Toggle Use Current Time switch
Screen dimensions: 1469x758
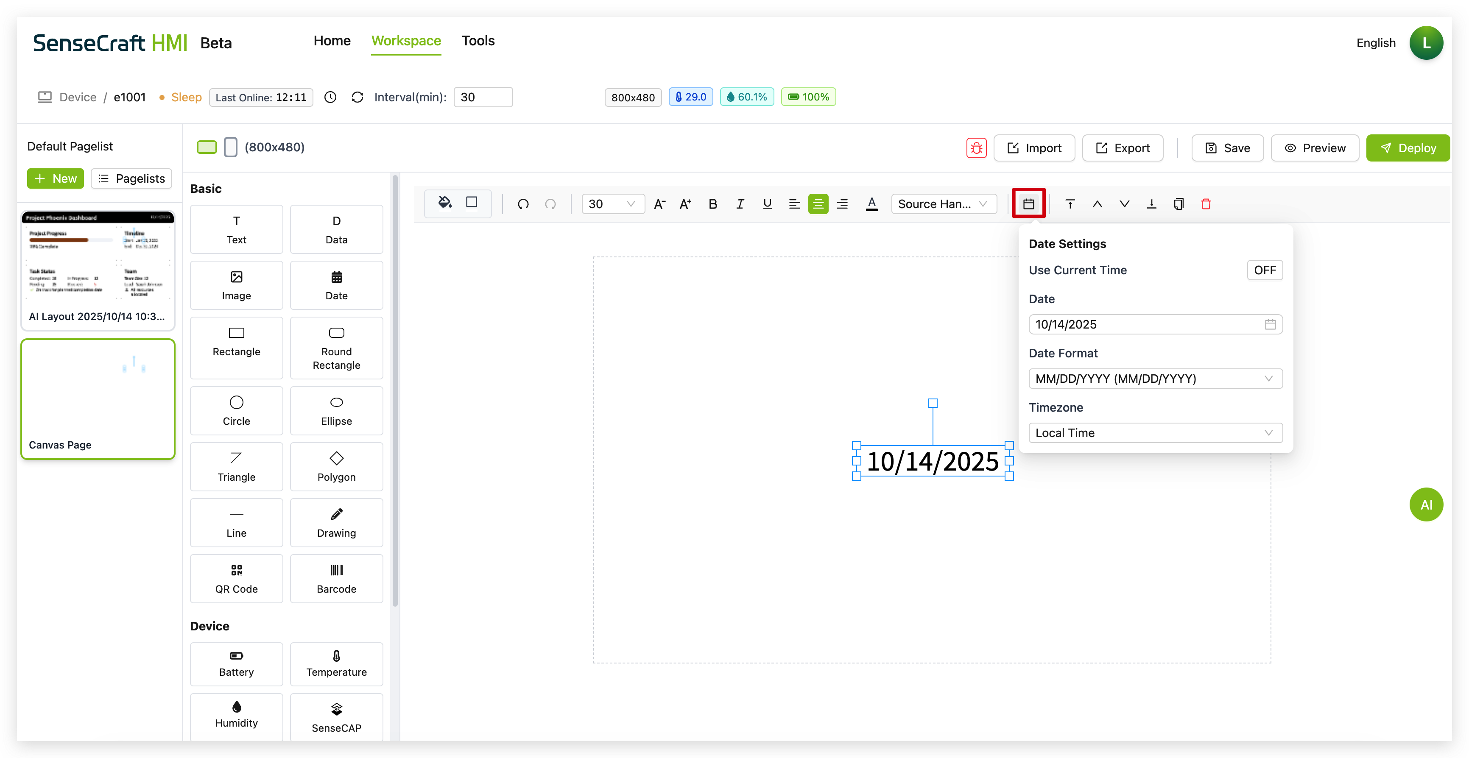1264,270
